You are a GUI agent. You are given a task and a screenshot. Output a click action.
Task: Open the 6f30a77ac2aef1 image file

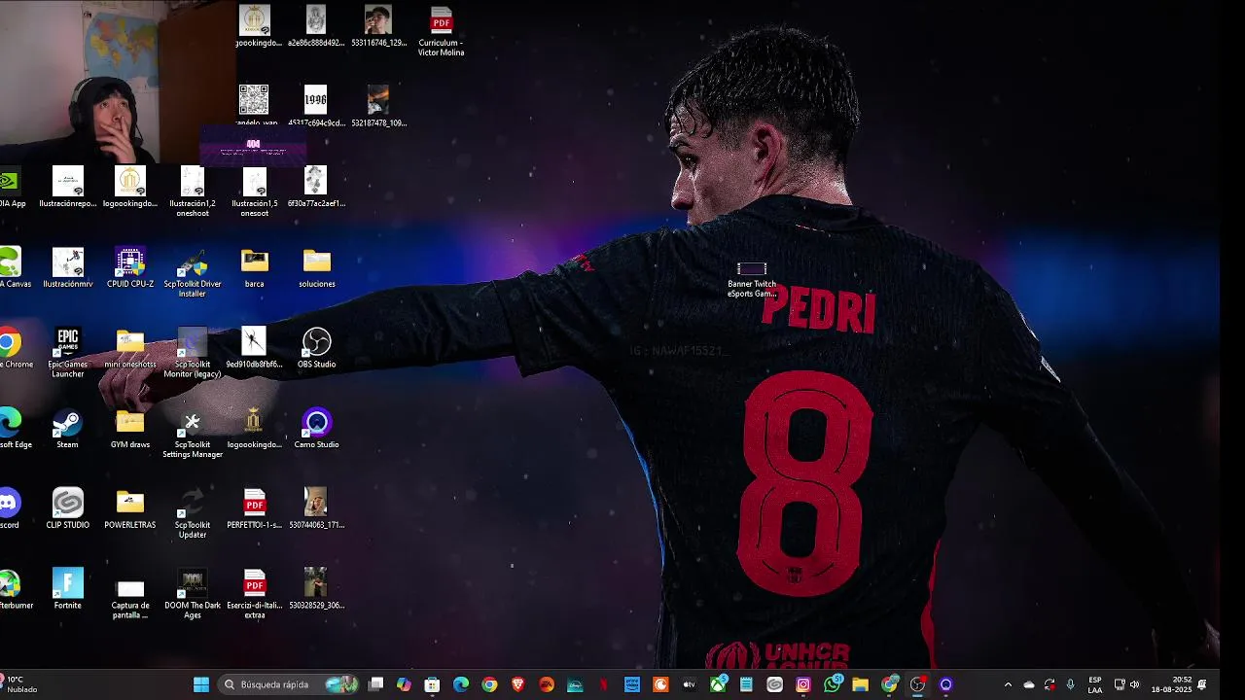tap(316, 189)
